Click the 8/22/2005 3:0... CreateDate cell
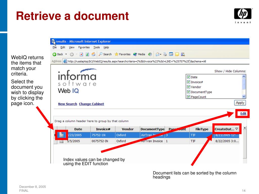Image resolution: width=259 pixels, height=194 pixels. 227,141
